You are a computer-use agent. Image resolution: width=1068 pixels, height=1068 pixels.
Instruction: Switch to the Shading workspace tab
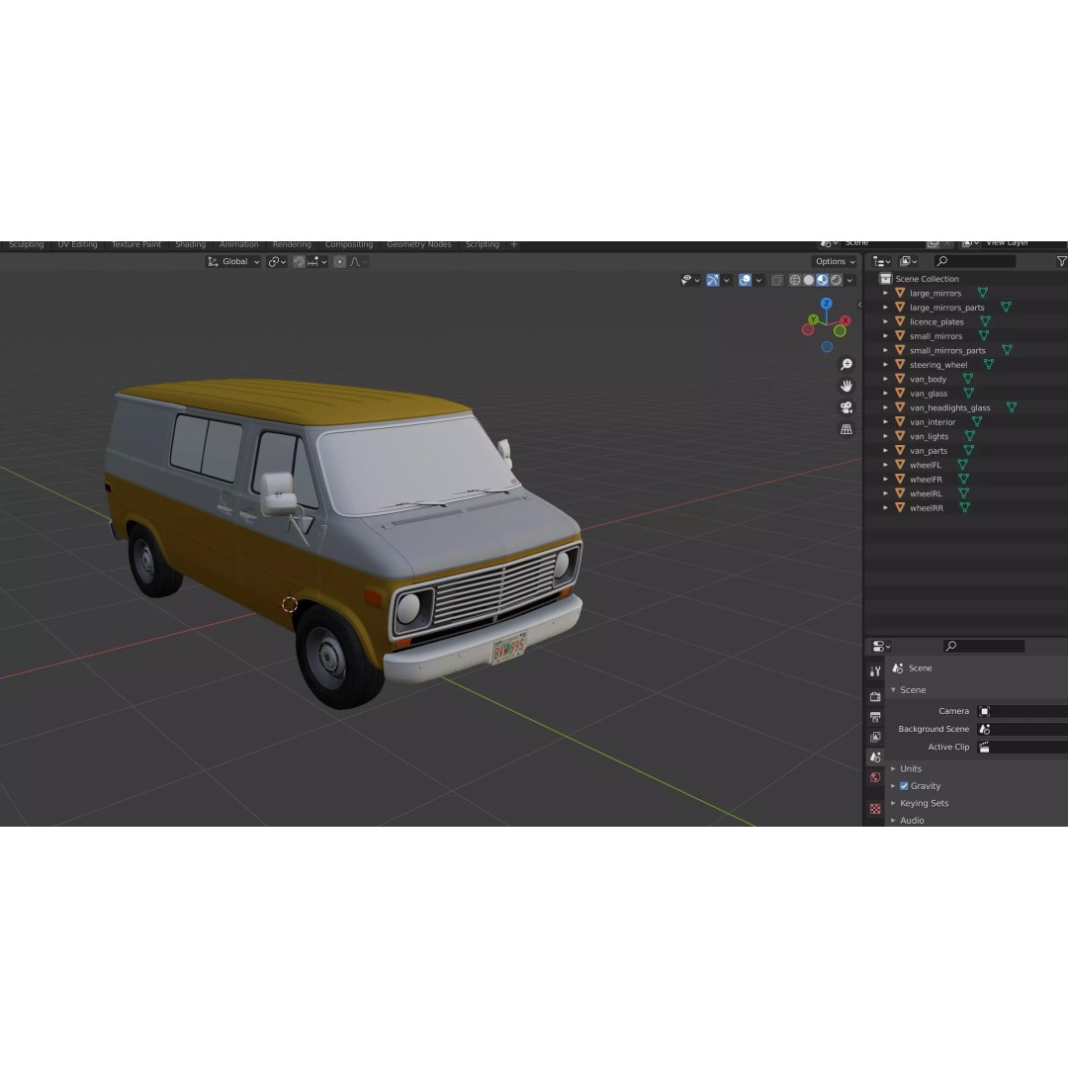[190, 244]
